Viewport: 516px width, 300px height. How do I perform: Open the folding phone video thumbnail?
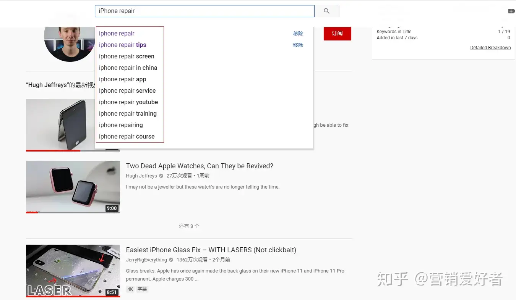pos(61,125)
